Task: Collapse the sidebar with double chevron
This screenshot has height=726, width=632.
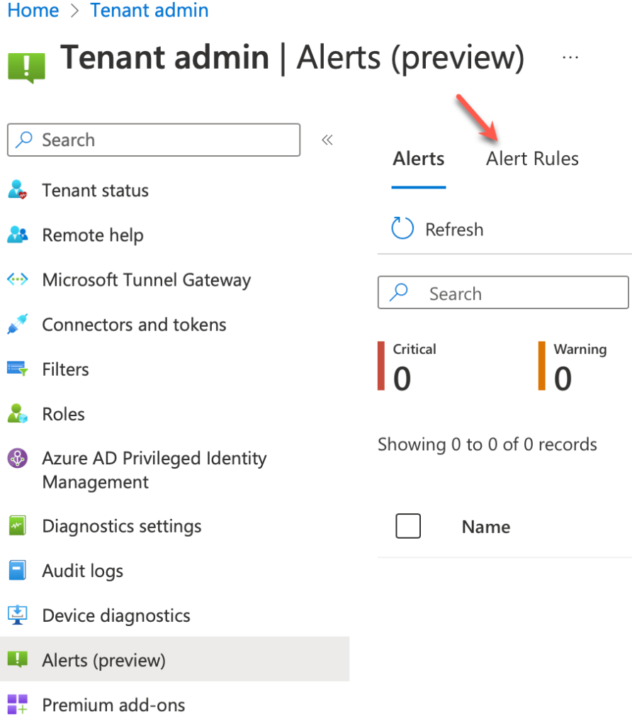Action: 327,140
